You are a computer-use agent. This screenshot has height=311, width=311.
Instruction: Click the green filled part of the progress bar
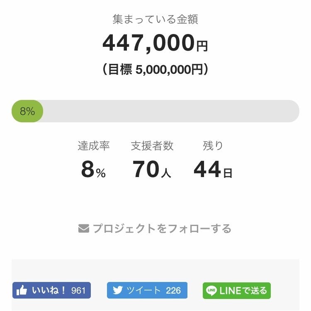tap(27, 111)
